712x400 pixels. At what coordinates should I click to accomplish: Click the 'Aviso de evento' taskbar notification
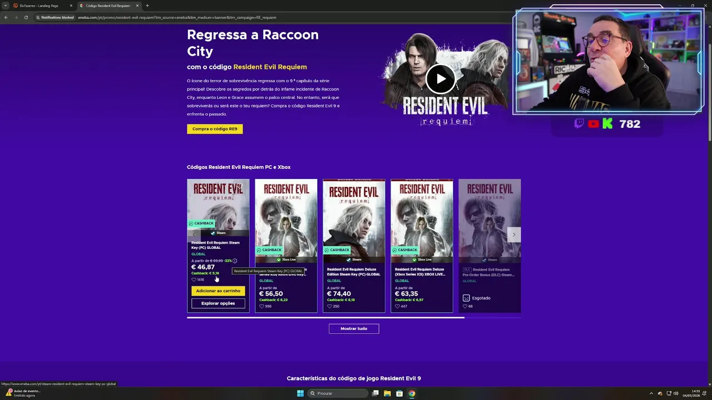22,393
